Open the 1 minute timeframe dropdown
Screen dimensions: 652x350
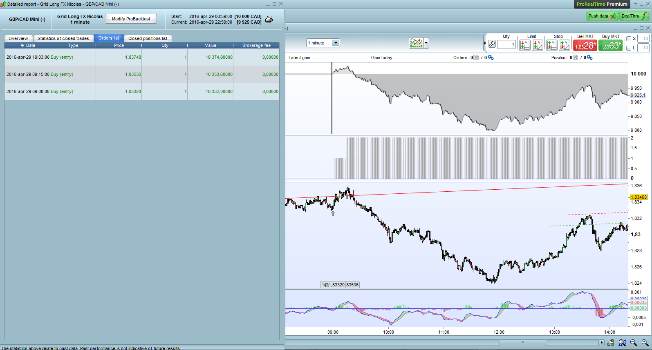pos(336,43)
